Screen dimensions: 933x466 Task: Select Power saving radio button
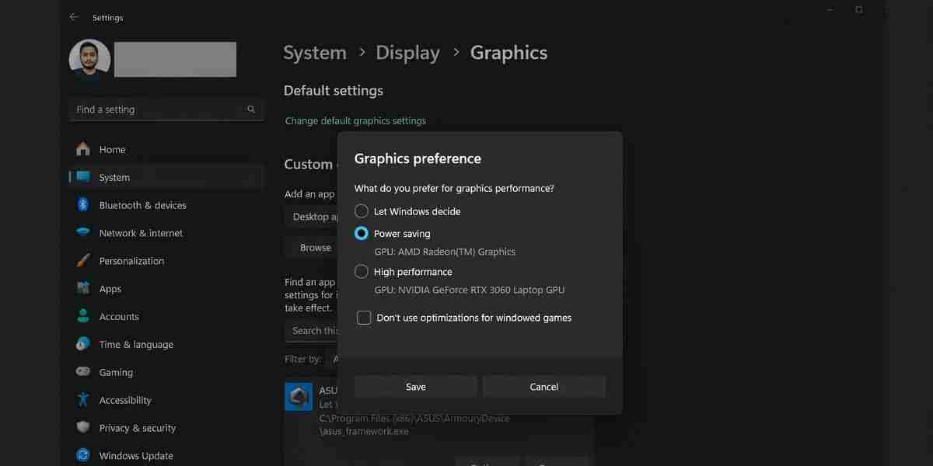[x=362, y=233]
